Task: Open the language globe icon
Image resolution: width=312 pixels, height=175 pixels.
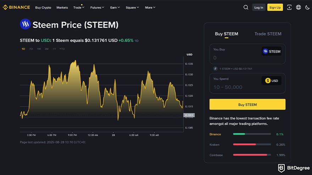Action: click(x=298, y=7)
